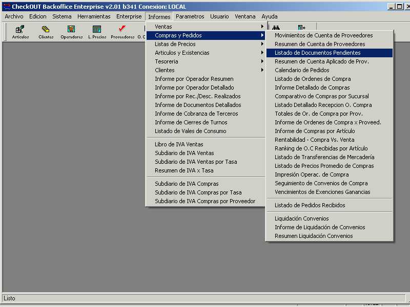
Task: Open the Articulos toolbar icon
Action: 20,32
